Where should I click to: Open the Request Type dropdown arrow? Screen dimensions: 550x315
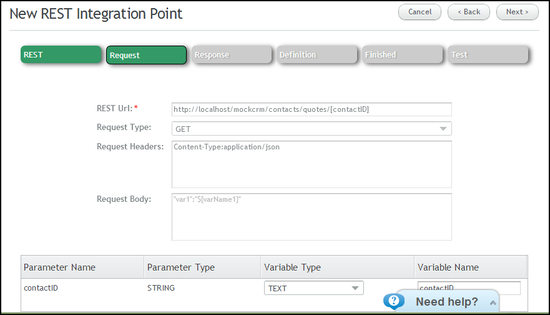443,129
